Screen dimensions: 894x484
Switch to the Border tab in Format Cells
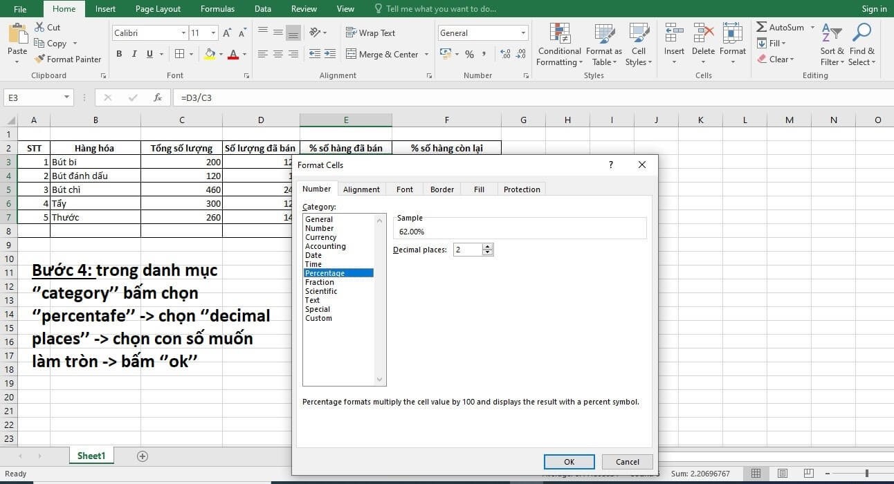click(441, 189)
